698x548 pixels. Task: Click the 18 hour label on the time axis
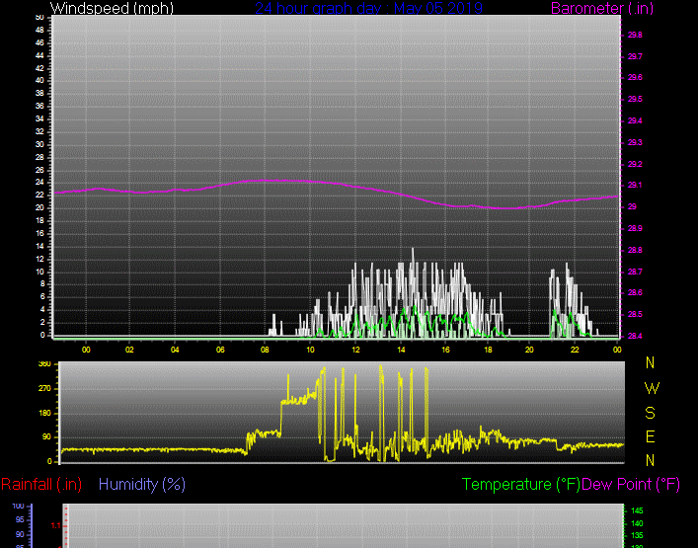point(489,350)
